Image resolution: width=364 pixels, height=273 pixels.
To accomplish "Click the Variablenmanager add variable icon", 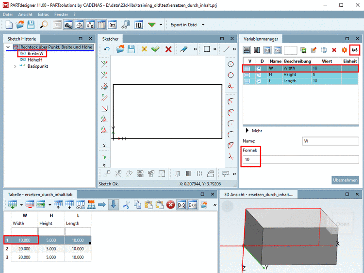I will click(303, 50).
